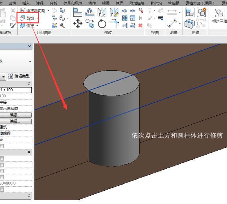Open the Aligned Dimension dropdown arrow
The image size is (227, 204).
(180, 23)
